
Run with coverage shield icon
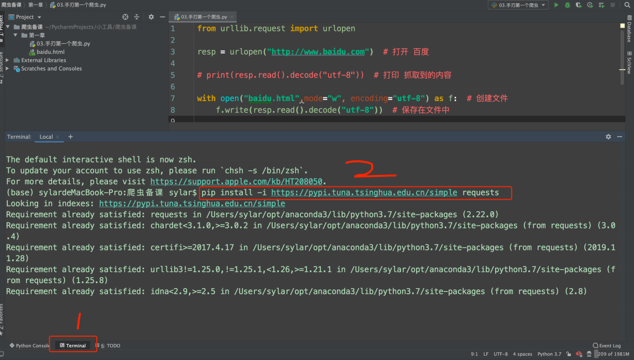coord(579,5)
